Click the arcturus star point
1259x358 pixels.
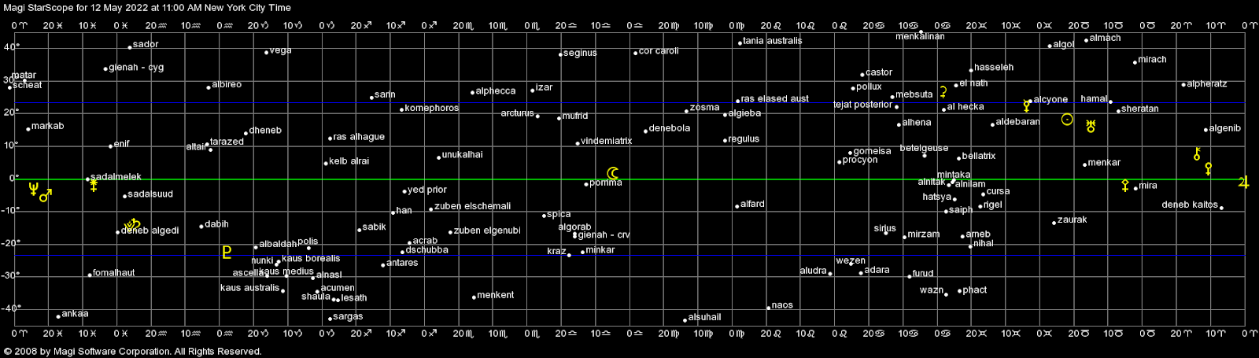pyautogui.click(x=537, y=116)
